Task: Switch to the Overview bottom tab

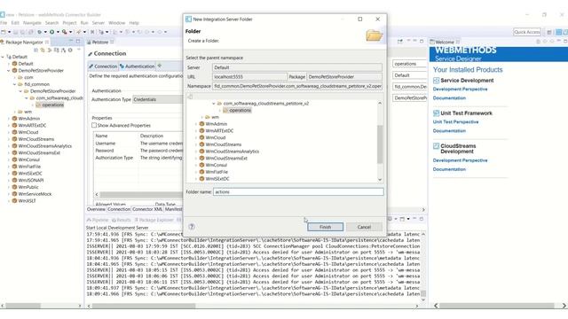Action: [96, 209]
